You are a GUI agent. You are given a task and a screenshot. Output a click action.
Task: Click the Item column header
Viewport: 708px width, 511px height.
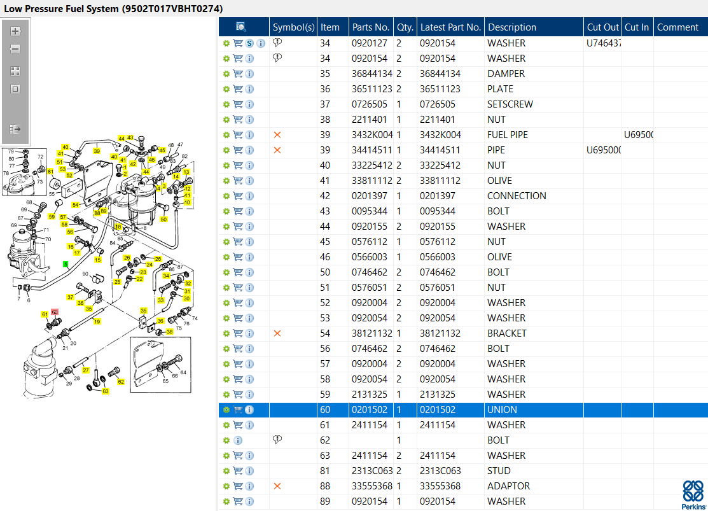click(x=330, y=27)
